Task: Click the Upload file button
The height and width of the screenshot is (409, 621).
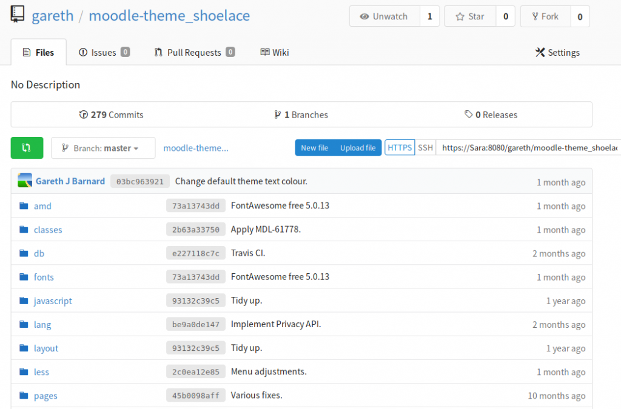Action: click(x=358, y=148)
